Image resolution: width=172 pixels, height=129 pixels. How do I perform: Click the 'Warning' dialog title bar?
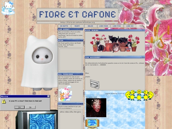click(x=25, y=96)
